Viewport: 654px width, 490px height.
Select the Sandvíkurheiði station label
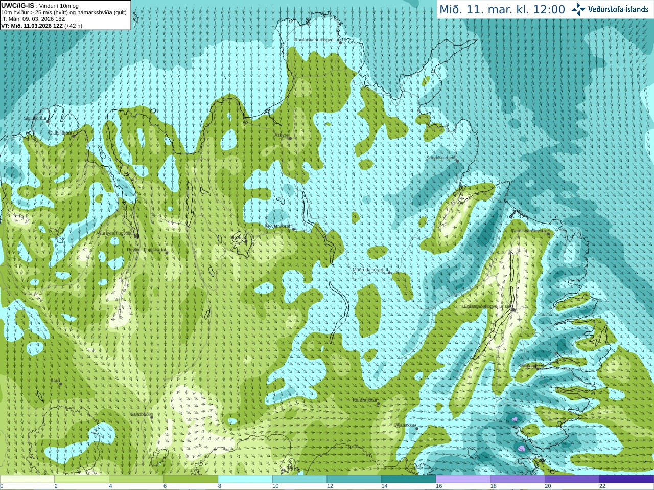441,158
